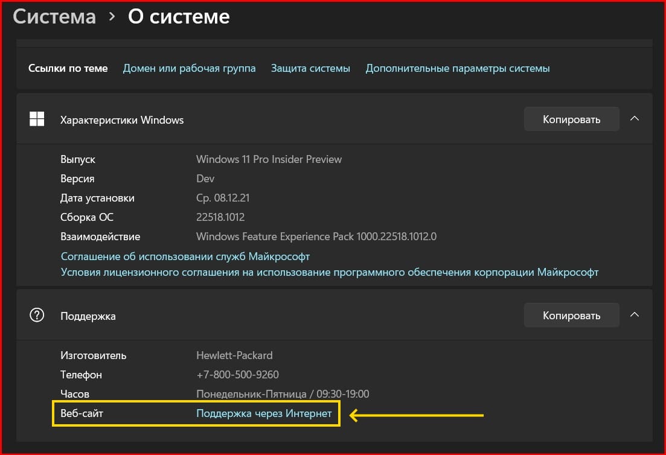666x455 pixels.
Task: Go back to Система in breadcrumb
Action: point(54,16)
